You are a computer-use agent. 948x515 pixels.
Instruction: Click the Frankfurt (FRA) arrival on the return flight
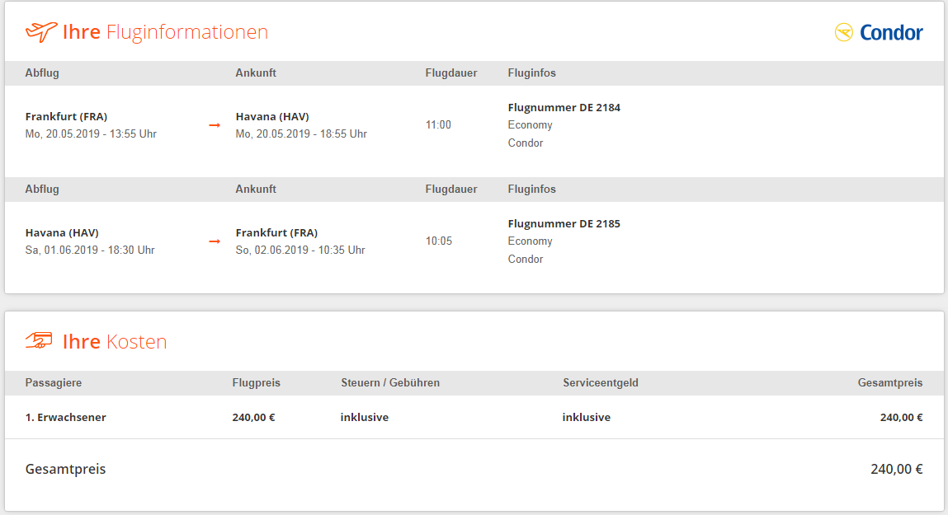tap(276, 232)
